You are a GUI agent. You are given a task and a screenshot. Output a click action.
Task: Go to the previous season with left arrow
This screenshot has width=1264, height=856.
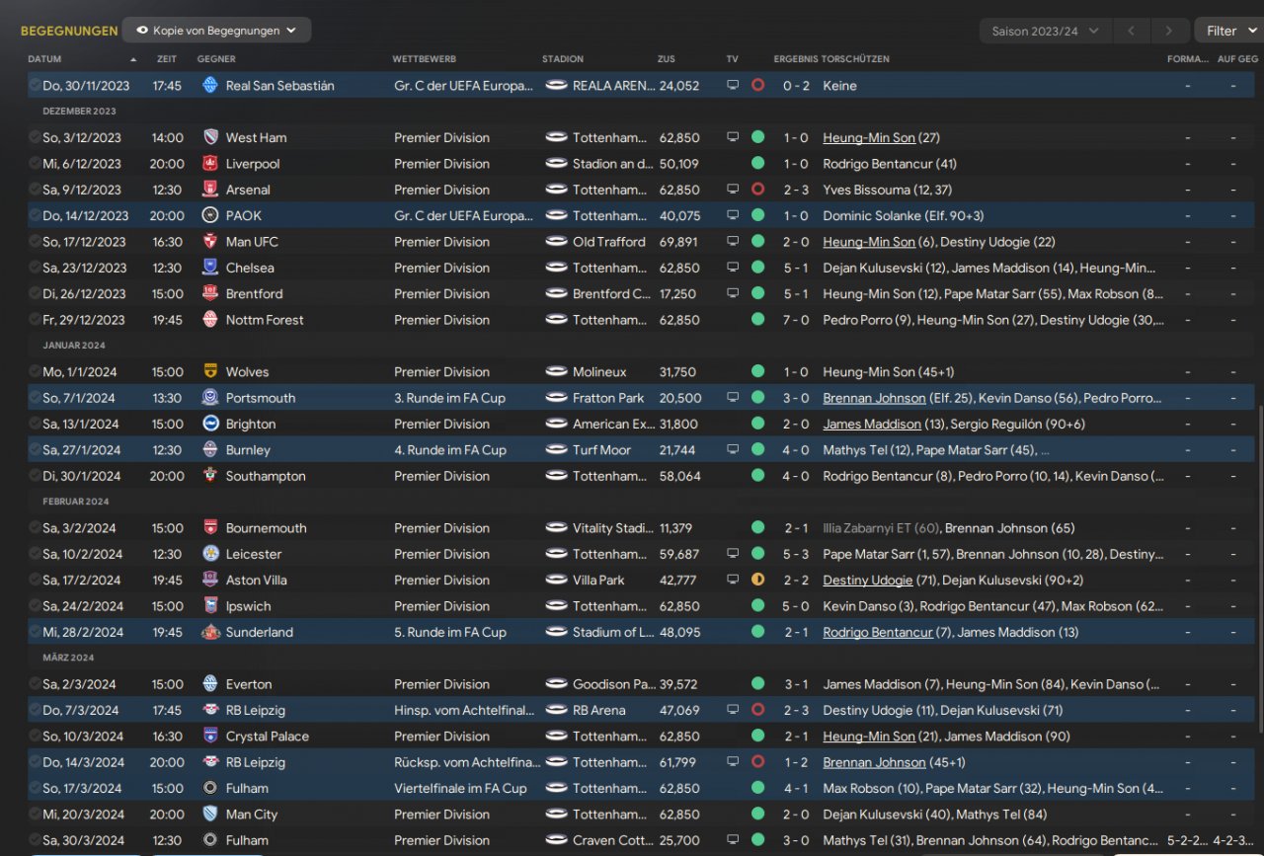tap(1131, 31)
